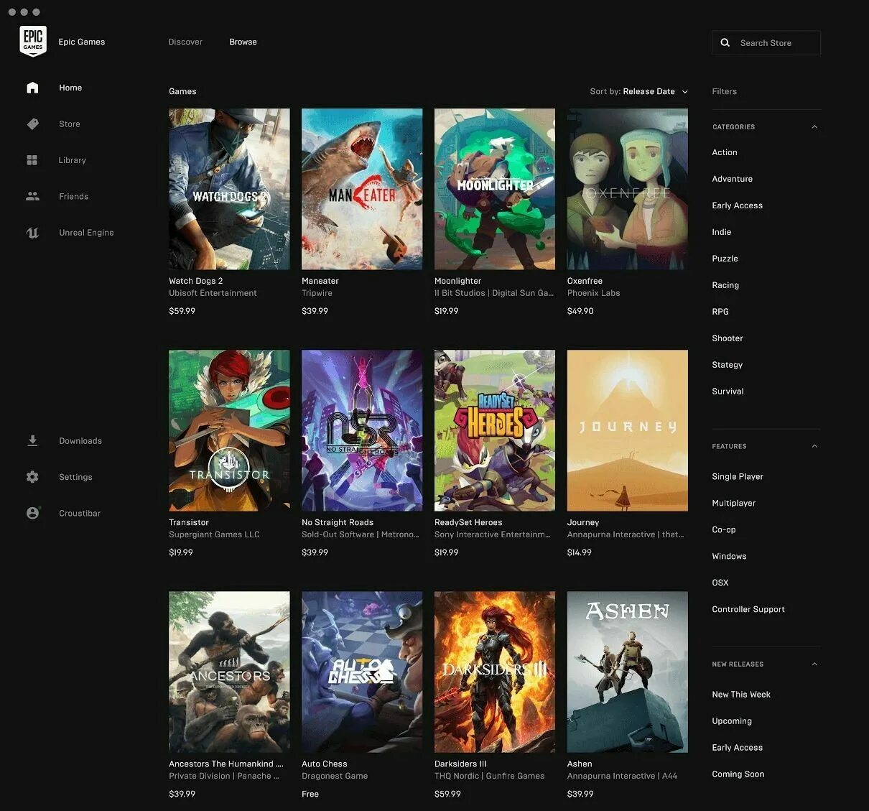This screenshot has height=811, width=869.
Task: Filter by Stategy category
Action: (728, 365)
